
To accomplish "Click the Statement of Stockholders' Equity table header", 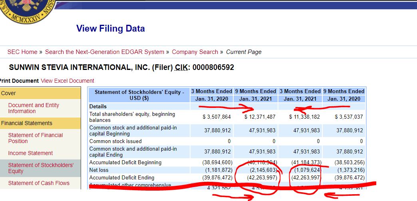I will (139, 95).
